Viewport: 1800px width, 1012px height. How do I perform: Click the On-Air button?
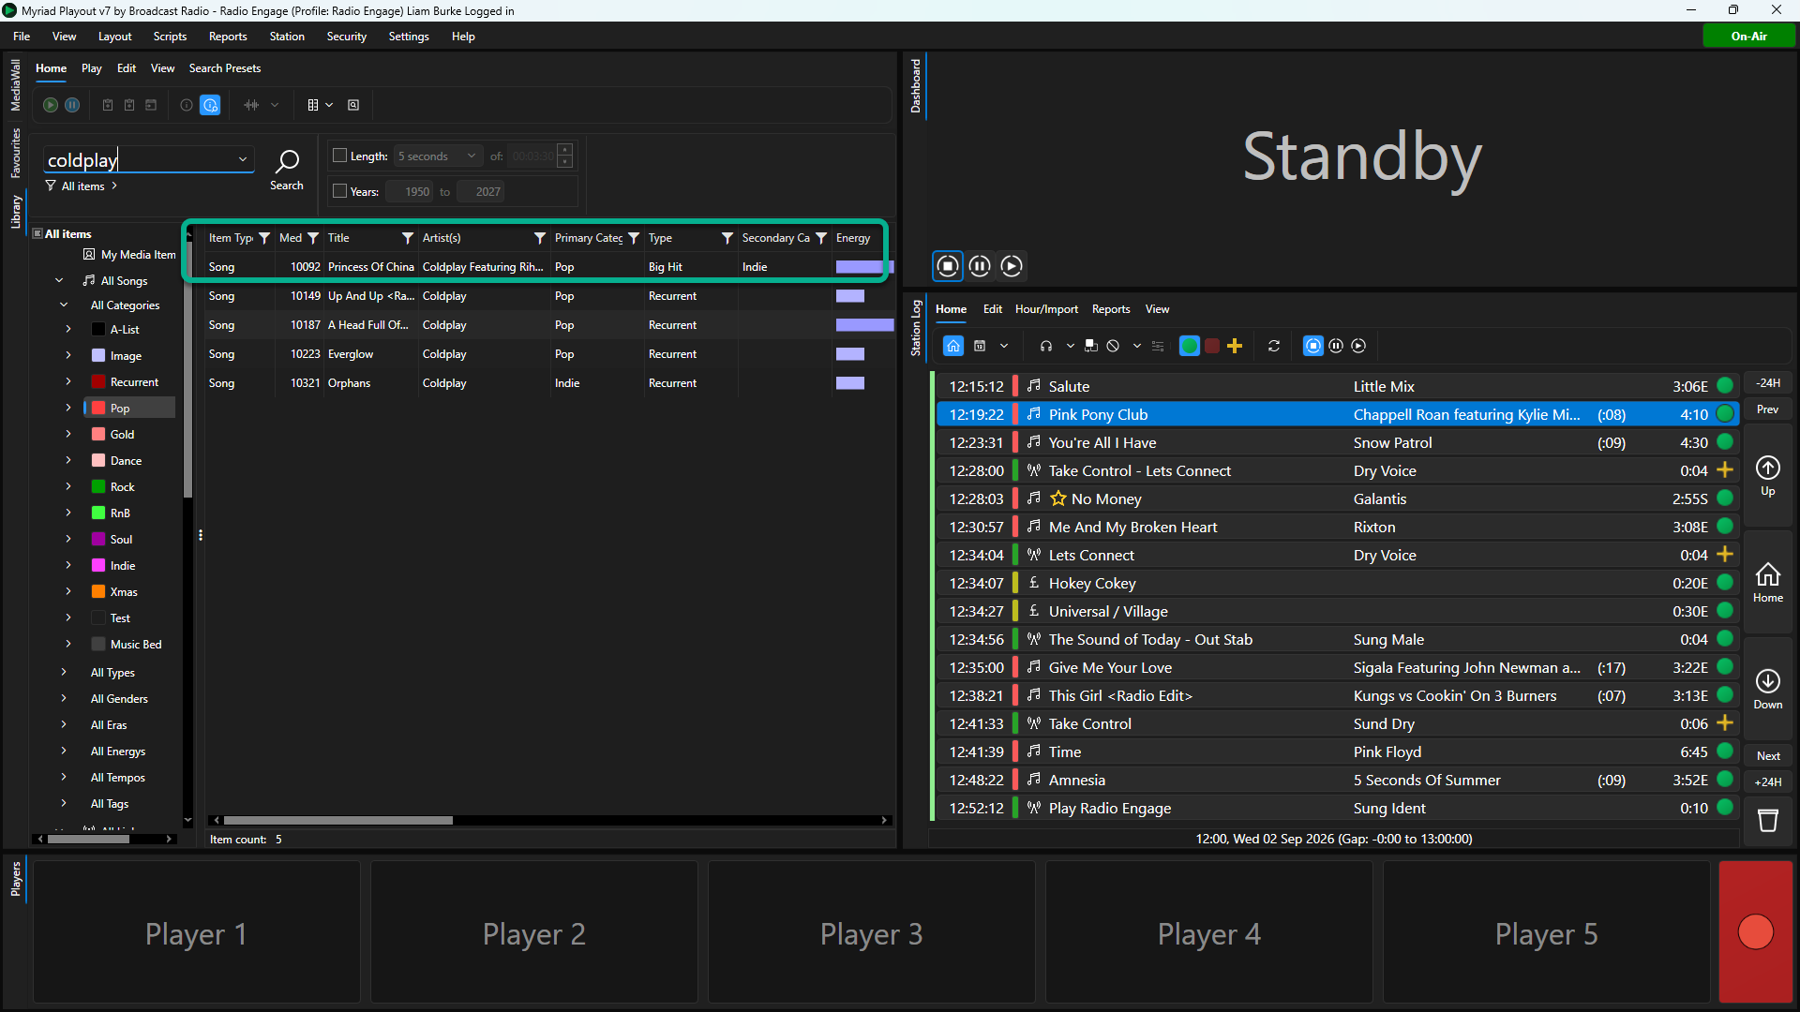pyautogui.click(x=1749, y=37)
